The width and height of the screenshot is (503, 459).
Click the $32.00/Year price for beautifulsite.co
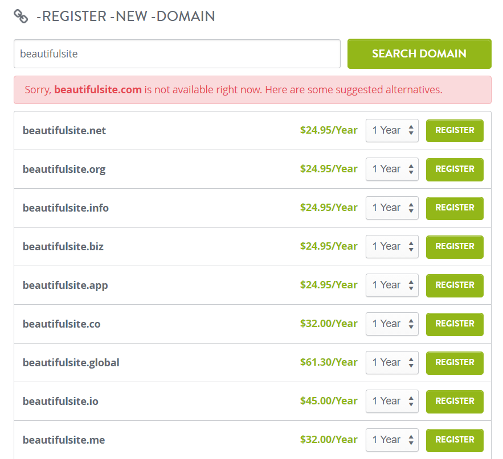tap(329, 324)
